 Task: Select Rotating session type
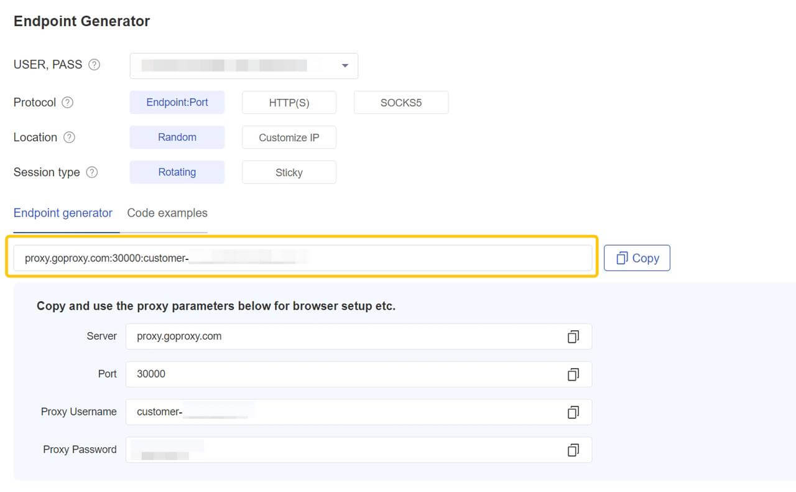coord(177,172)
